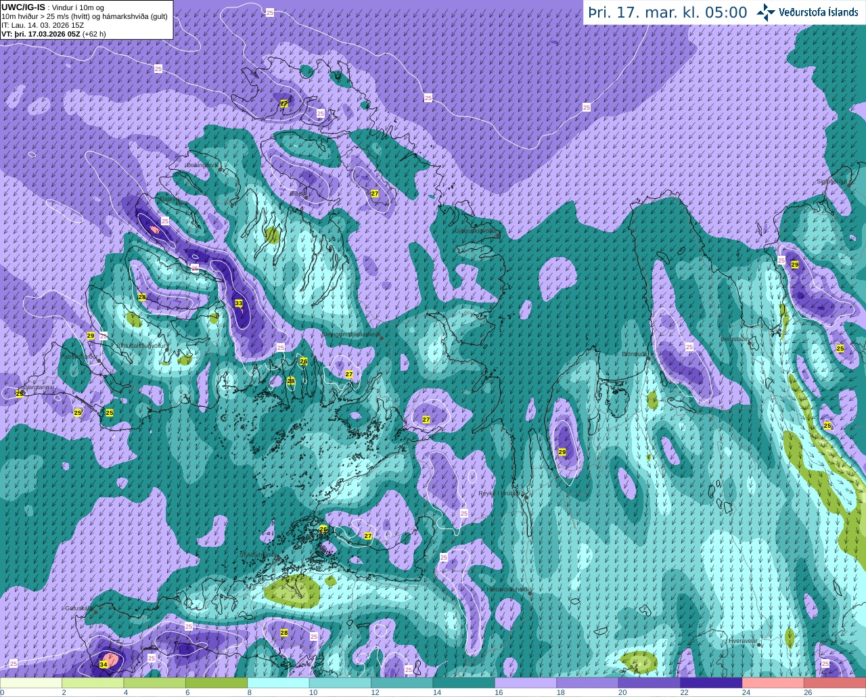
Task: Click the Siglufjörður station label
Action: 831,181
